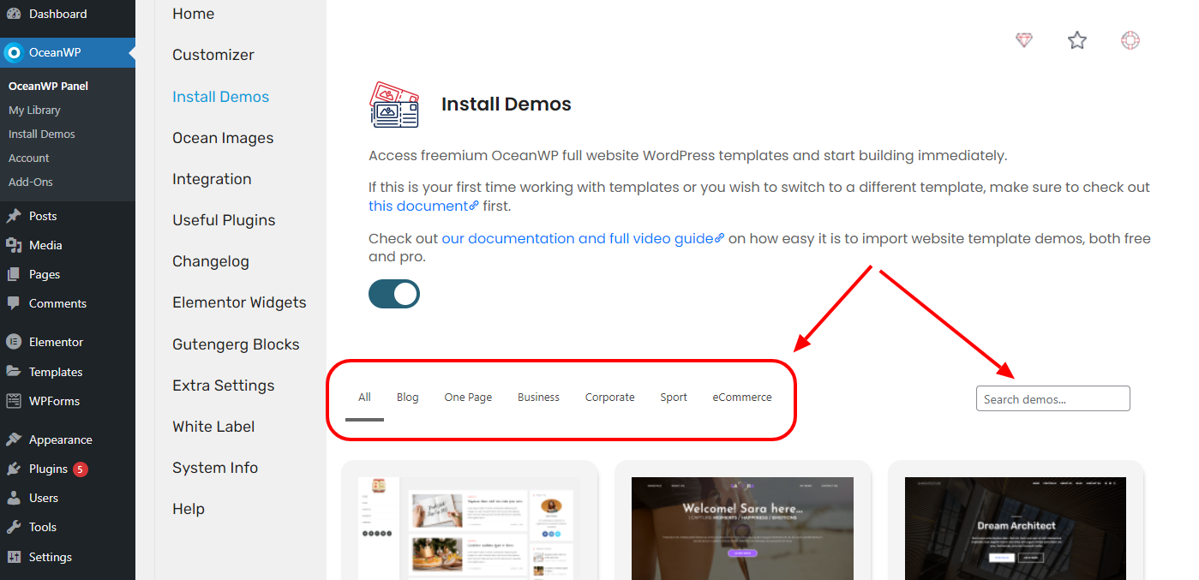
Task: Open Elementor Widgets panel section
Action: tap(239, 302)
